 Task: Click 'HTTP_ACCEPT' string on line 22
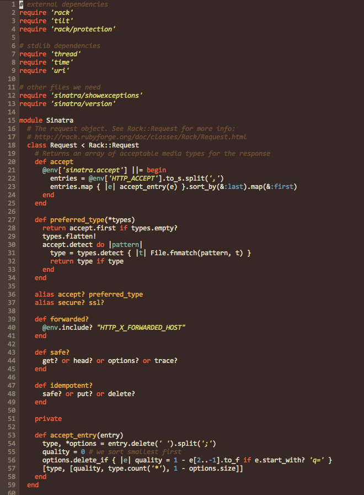point(133,178)
